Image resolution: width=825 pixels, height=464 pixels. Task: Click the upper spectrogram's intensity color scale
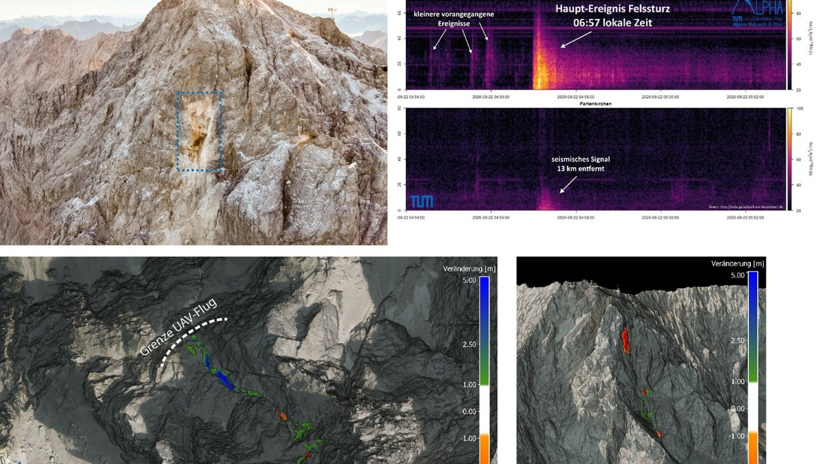coord(790,45)
